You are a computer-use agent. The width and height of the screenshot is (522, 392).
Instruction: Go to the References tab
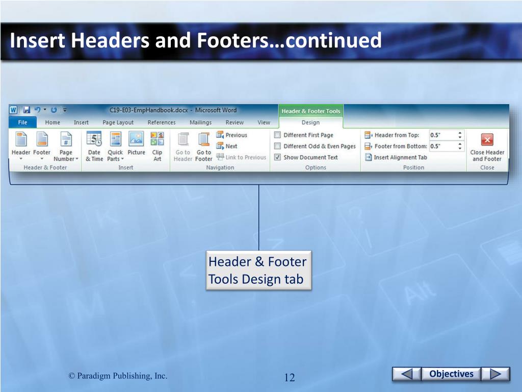pos(162,122)
